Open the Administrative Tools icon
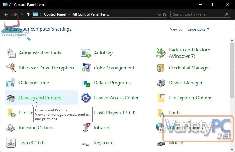Image resolution: width=235 pixels, height=152 pixels. click(x=11, y=53)
